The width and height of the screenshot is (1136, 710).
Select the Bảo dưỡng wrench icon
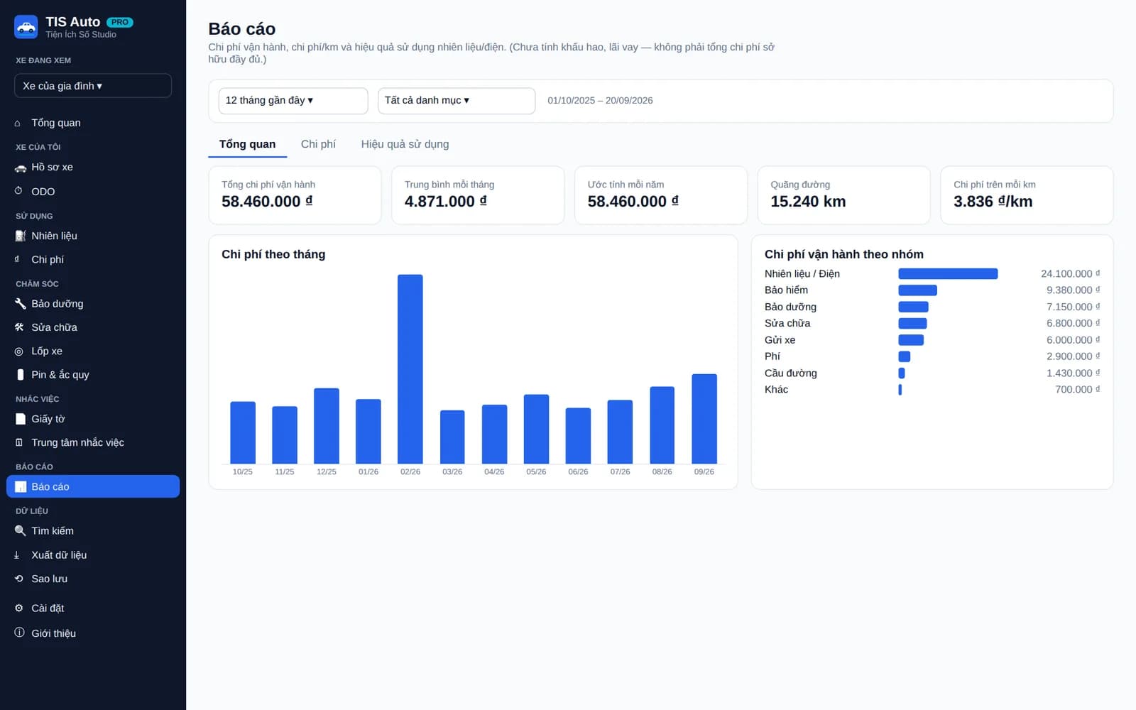(20, 303)
